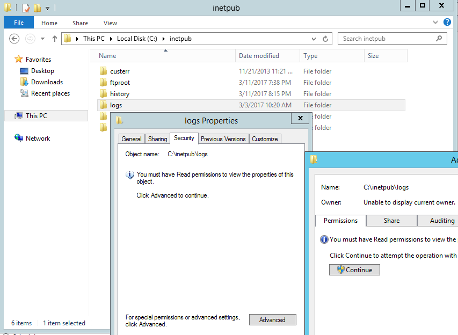Switch to Security tab in logs Properties
458x335 pixels.
184,138
